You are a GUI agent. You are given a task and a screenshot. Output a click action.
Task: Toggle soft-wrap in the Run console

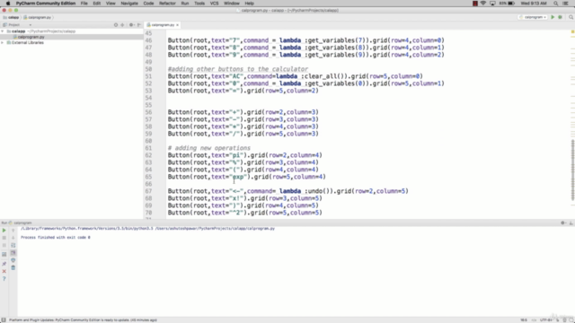coord(13,245)
